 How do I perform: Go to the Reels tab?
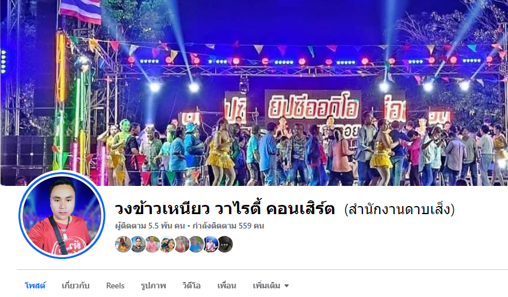[x=115, y=285]
